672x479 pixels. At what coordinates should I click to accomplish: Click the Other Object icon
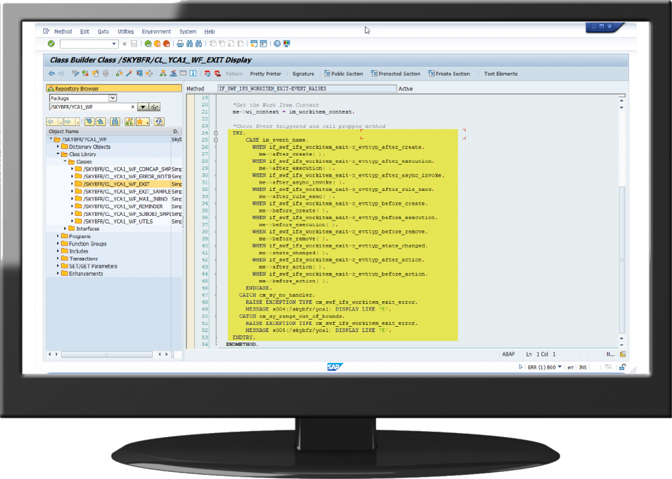click(96, 73)
